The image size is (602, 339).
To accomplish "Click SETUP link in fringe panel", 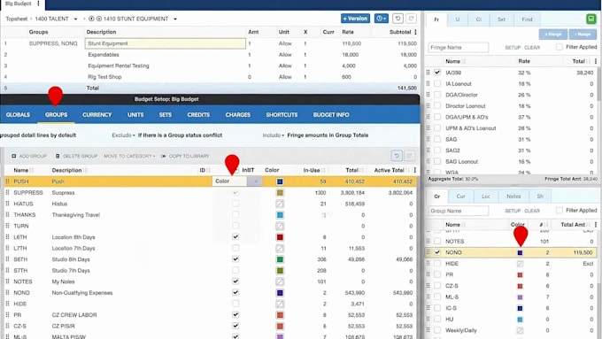I will pos(513,48).
